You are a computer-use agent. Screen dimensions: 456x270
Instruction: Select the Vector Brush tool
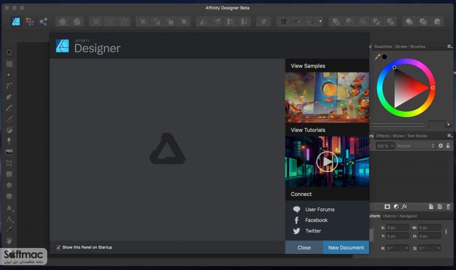pyautogui.click(x=9, y=119)
